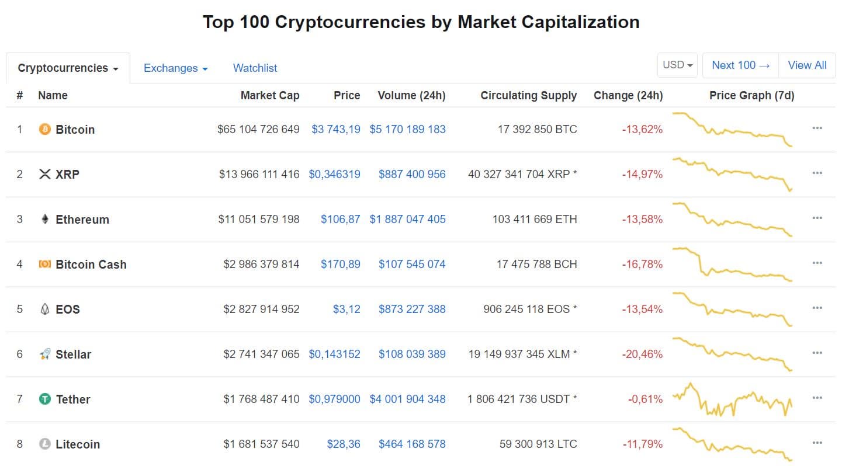Open the options menu for Bitcoin row
842x466 pixels.
point(817,128)
